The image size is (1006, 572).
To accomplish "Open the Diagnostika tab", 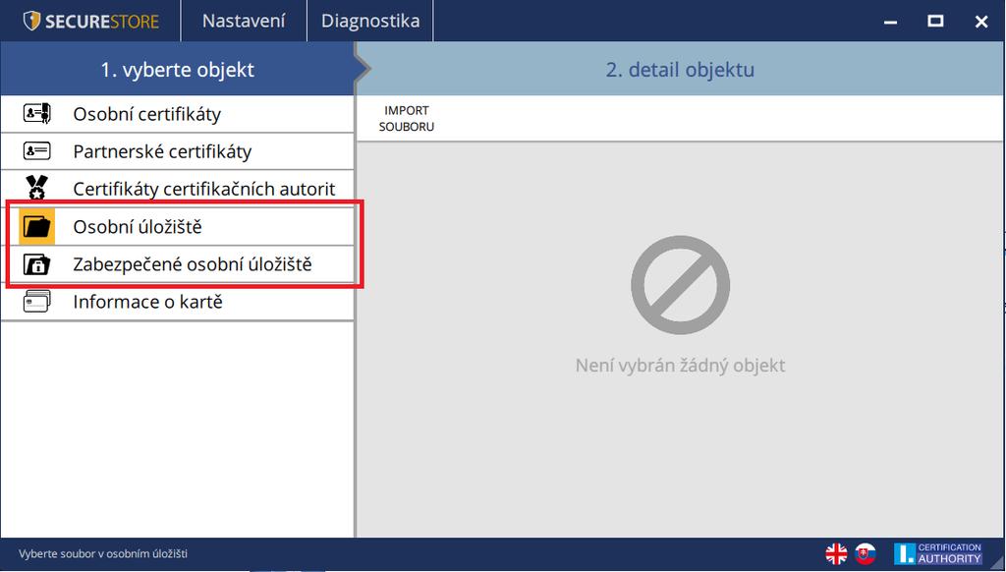I will (x=370, y=21).
